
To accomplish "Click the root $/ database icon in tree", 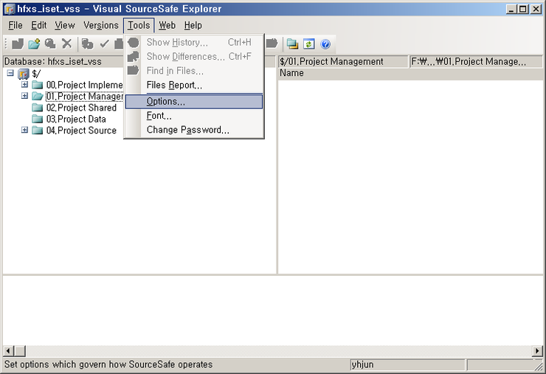I will (x=24, y=74).
